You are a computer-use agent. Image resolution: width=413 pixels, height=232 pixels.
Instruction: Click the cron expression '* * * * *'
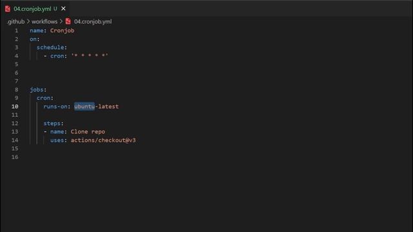click(x=90, y=55)
